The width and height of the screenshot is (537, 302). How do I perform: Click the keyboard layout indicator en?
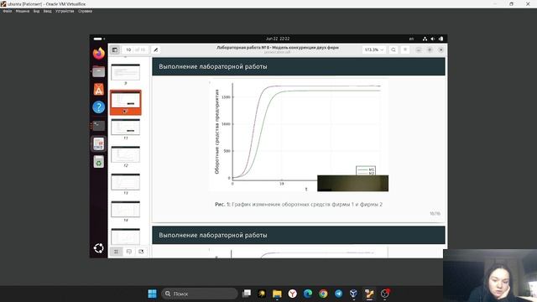pos(411,39)
